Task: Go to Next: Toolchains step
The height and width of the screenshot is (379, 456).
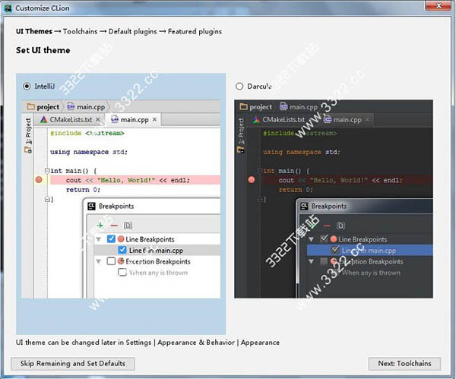Action: coord(404,364)
